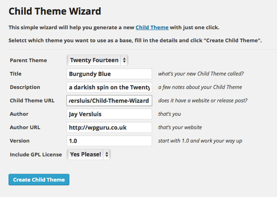The width and height of the screenshot is (277, 197).
Task: Click the Child Theme Wizard heading
Action: [x=55, y=11]
